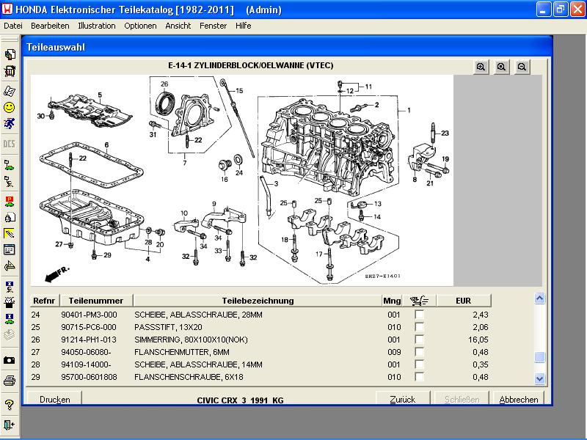Image resolution: width=587 pixels, height=440 pixels.
Task: Check the box for FLANSCHENSCHRAUBE, 6X18
Action: coord(419,377)
